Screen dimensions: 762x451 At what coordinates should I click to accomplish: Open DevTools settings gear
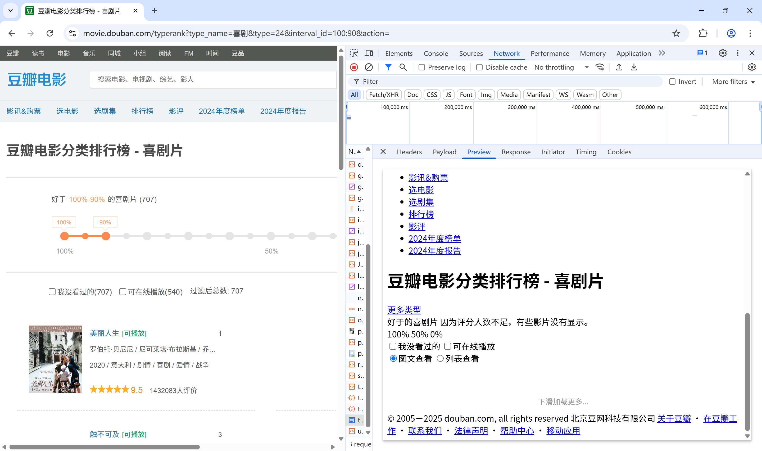point(723,53)
